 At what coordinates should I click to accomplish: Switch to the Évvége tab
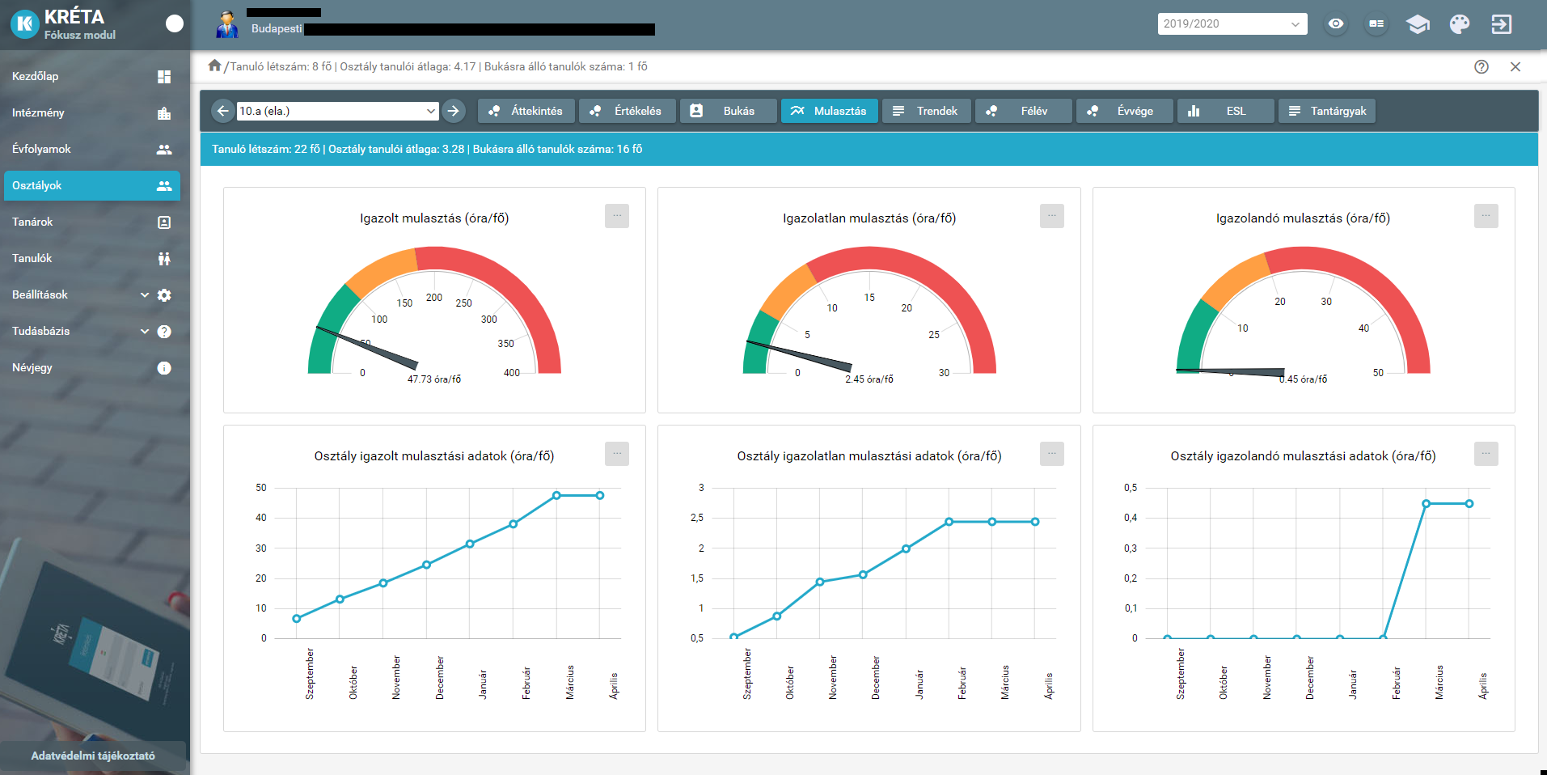tap(1125, 111)
